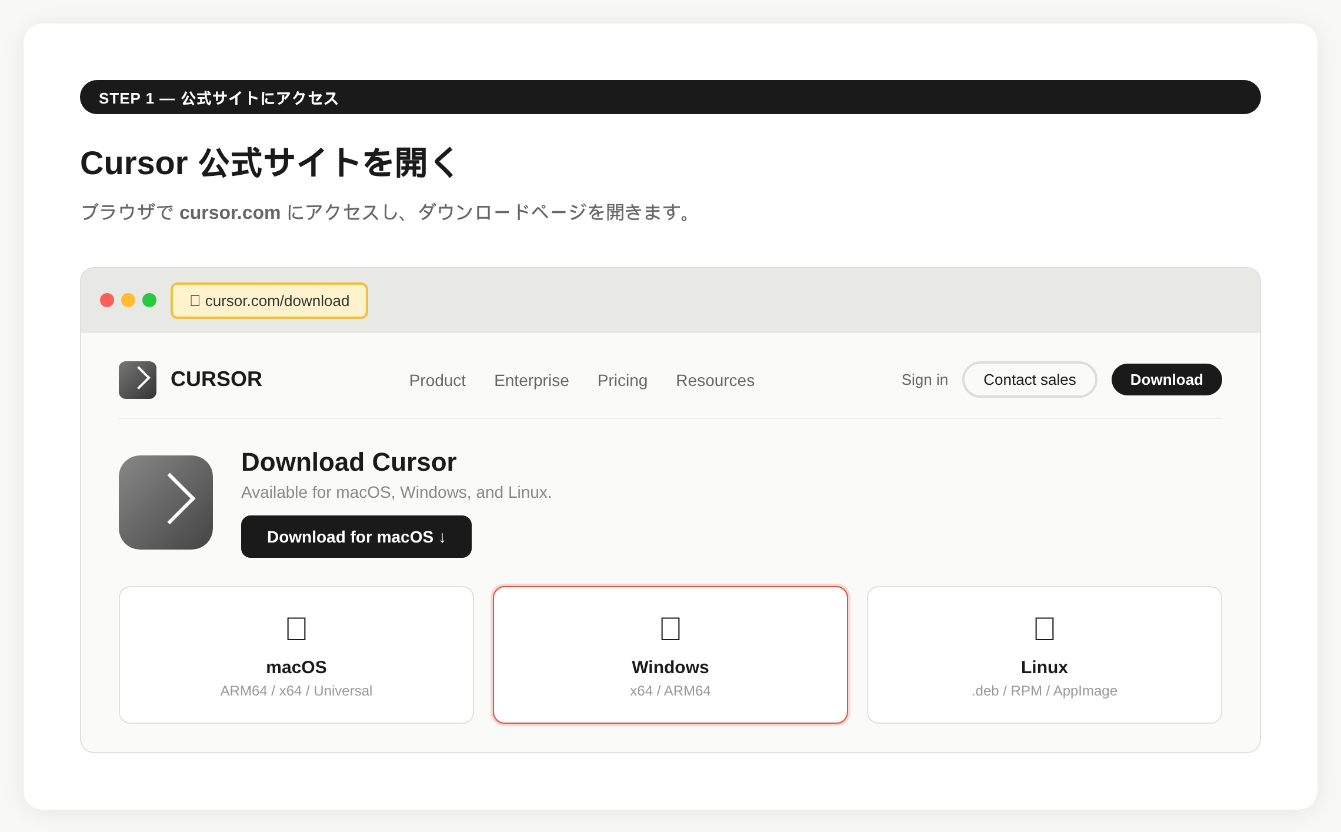Open the Download for macOS options
1341x832 pixels.
pyautogui.click(x=356, y=536)
